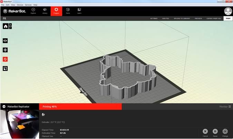The height and width of the screenshot is (139, 233).
Task: Click the Extruder temperature reading
Action: (53, 122)
